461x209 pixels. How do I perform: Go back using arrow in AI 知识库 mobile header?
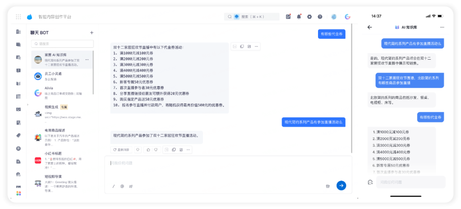(x=370, y=27)
